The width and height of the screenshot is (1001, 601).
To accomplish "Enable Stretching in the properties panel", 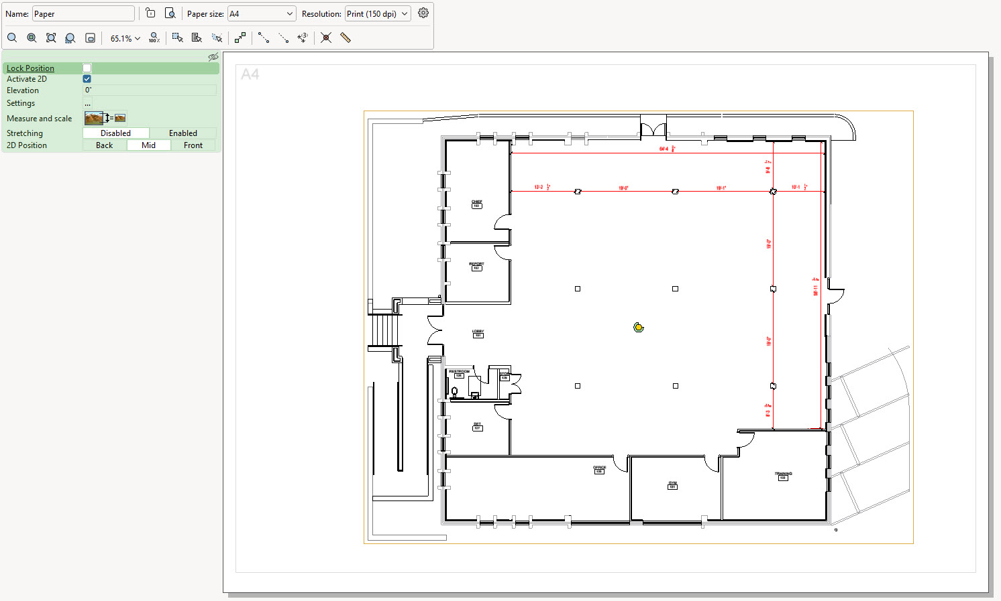I will 183,133.
